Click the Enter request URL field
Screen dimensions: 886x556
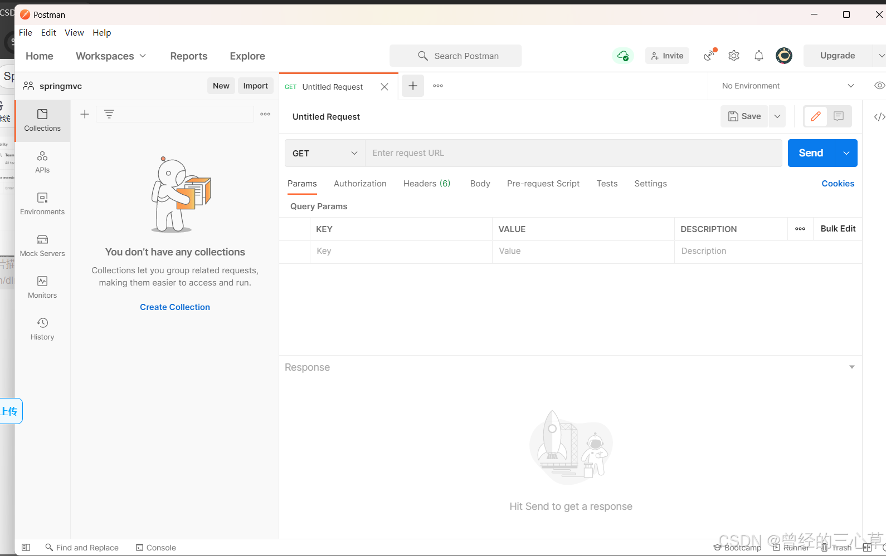click(573, 153)
